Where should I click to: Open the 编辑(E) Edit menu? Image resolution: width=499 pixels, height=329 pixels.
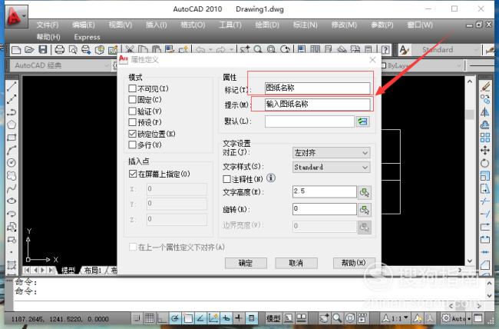(x=83, y=25)
